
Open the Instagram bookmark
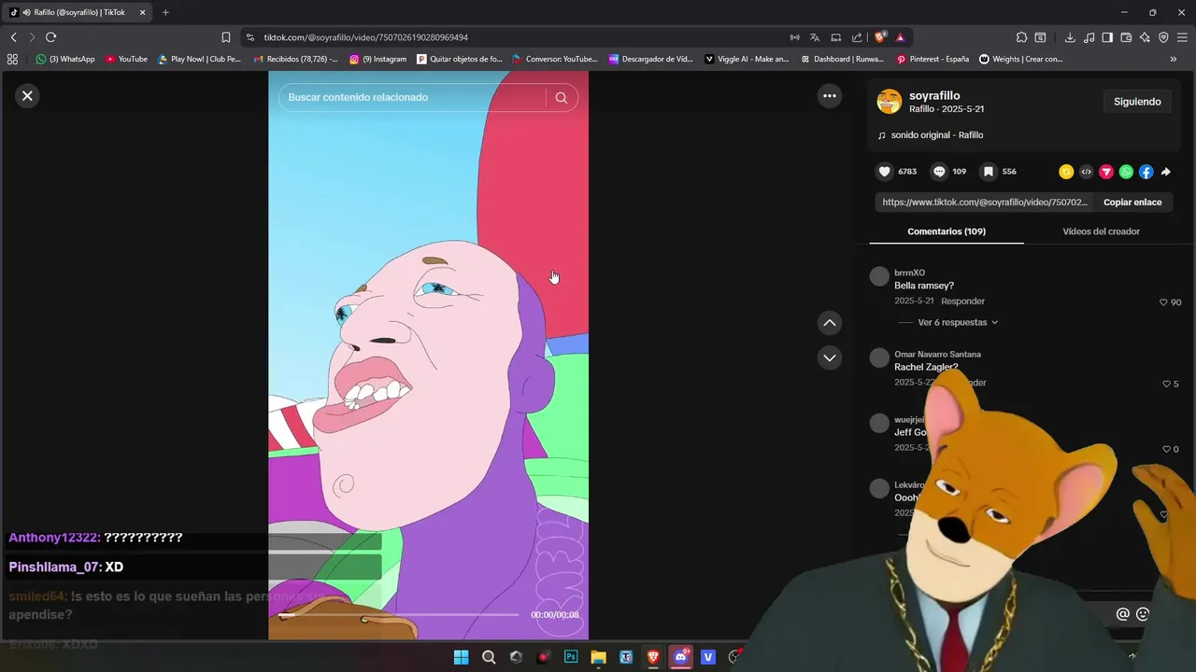coord(378,59)
